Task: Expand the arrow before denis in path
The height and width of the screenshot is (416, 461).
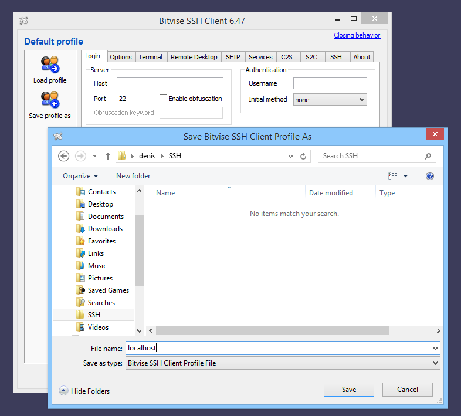Action: click(x=133, y=156)
